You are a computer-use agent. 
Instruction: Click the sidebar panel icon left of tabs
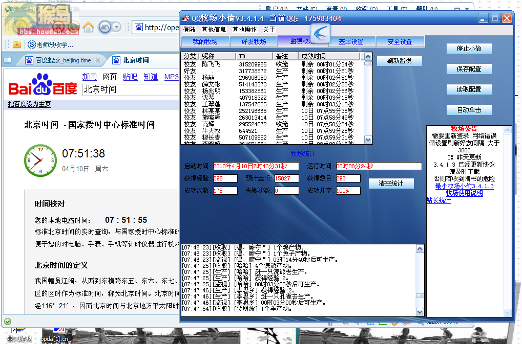7,60
